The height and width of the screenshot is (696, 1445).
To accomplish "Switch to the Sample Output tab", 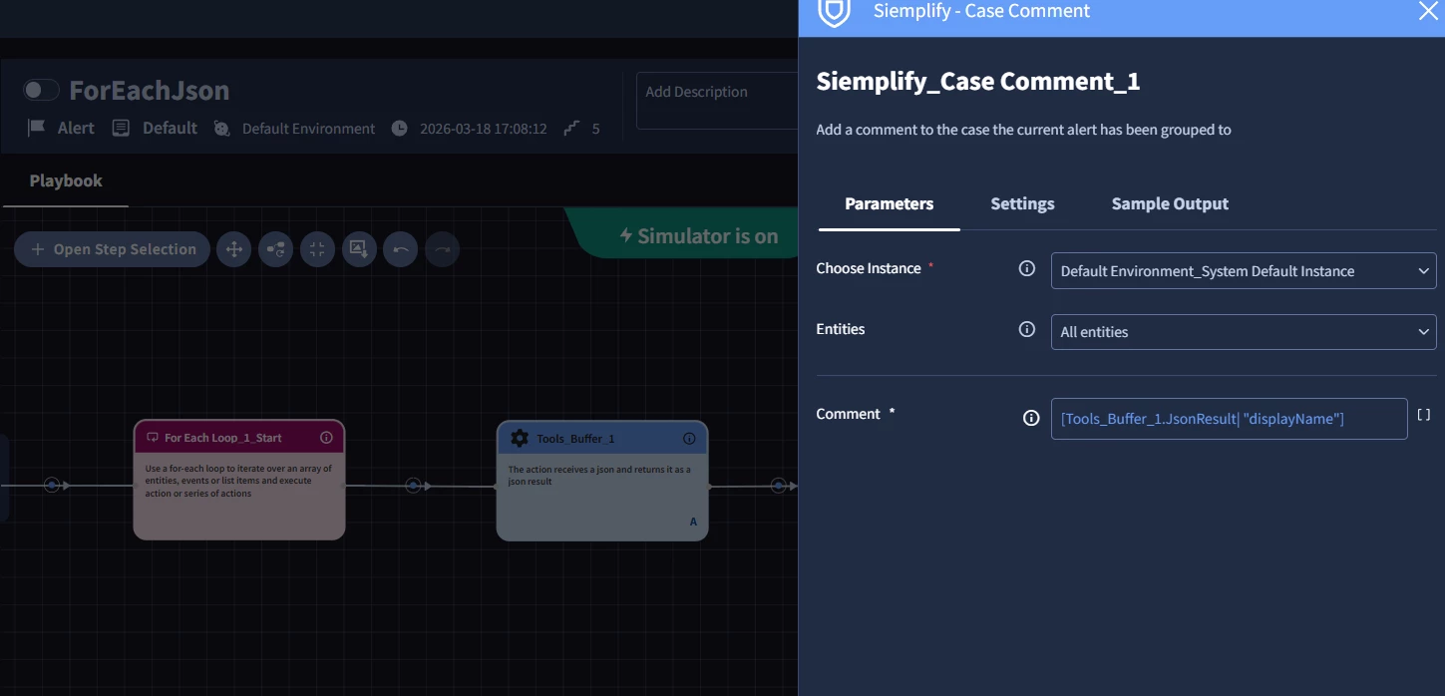I will click(x=1170, y=203).
